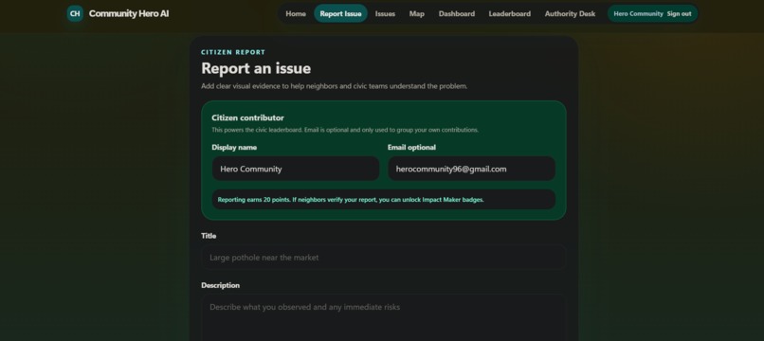Open the Issues page
The image size is (764, 341).
[385, 13]
